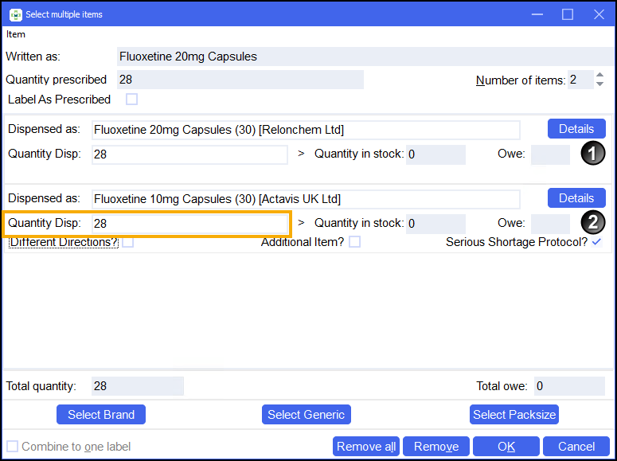
Task: Choose the Select Packsize button
Action: coord(514,414)
